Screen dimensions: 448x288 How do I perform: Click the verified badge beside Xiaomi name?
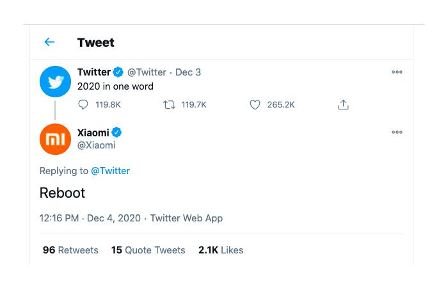click(116, 132)
